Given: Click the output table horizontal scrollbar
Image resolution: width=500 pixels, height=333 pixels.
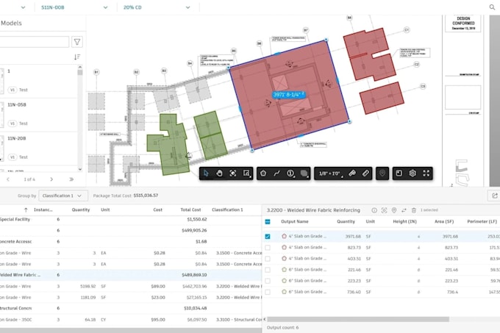Looking at the screenshot, I should [358, 319].
